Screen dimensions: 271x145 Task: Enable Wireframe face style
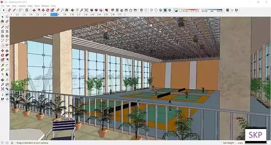152,10
